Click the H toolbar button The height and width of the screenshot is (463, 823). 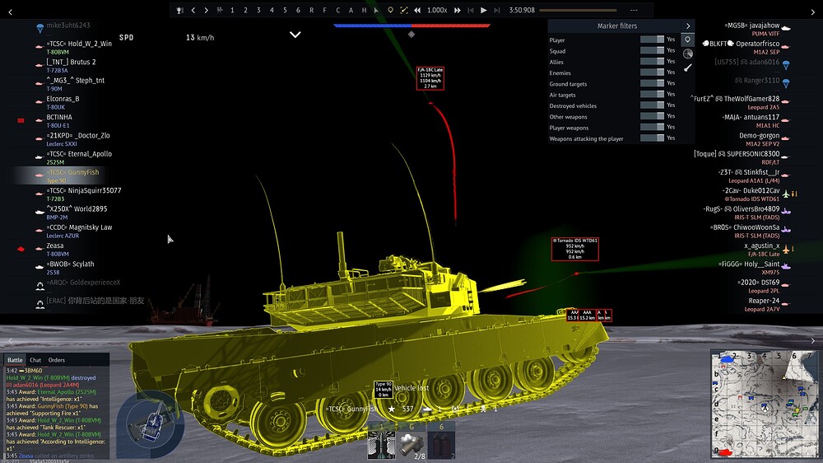(364, 10)
